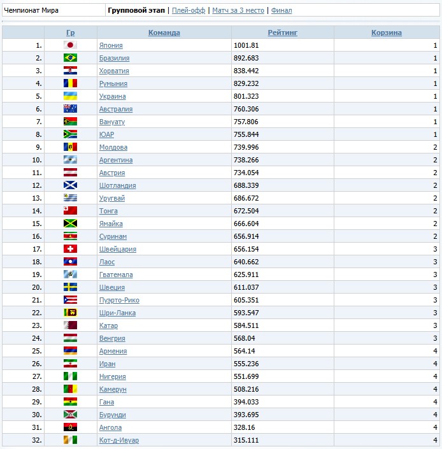Click the Angola flag icon

(x=70, y=427)
